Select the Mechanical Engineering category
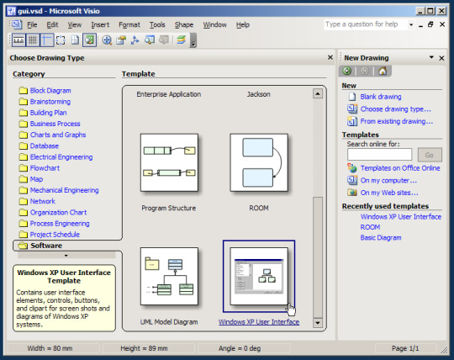454x360 pixels. pyautogui.click(x=59, y=190)
